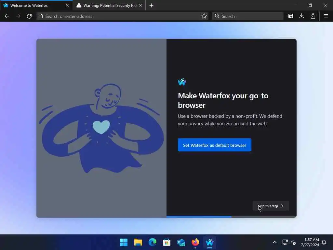Image resolution: width=333 pixels, height=250 pixels.
Task: Set Waterfox as default browser
Action: 215,145
